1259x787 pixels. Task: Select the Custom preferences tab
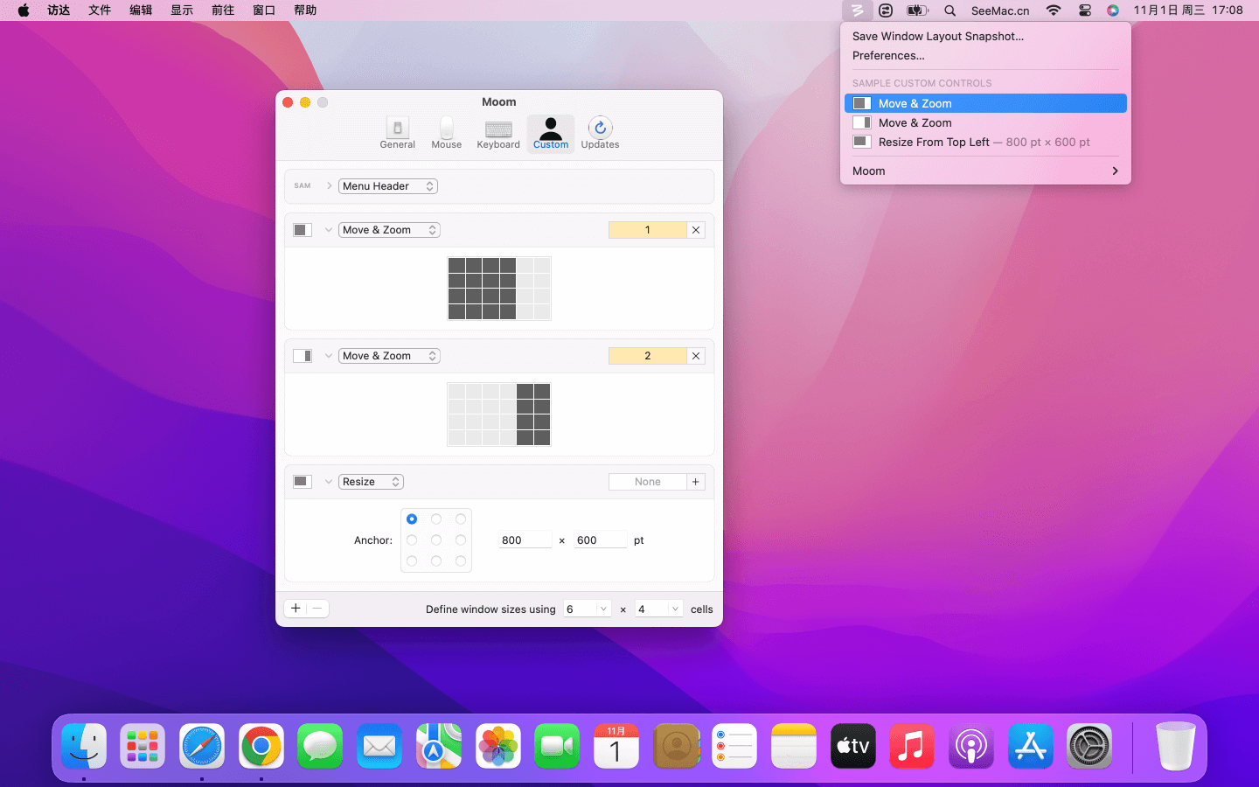point(551,133)
